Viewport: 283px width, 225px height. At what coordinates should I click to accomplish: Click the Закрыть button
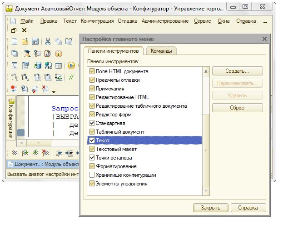tap(210, 208)
